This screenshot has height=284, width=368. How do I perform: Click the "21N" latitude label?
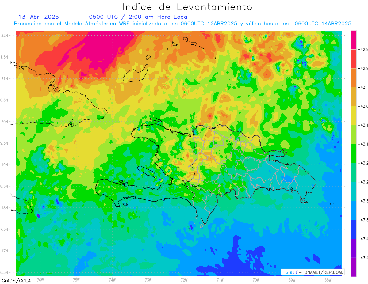(5, 78)
